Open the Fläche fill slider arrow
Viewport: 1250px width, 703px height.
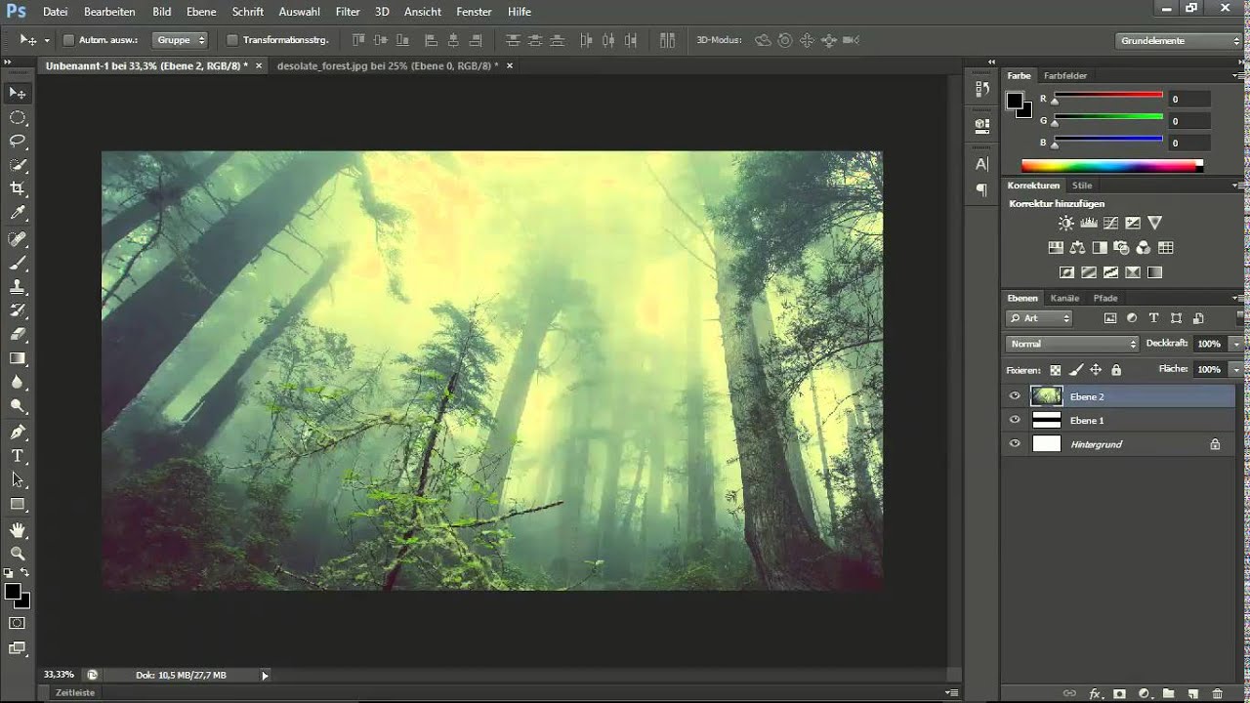1235,370
